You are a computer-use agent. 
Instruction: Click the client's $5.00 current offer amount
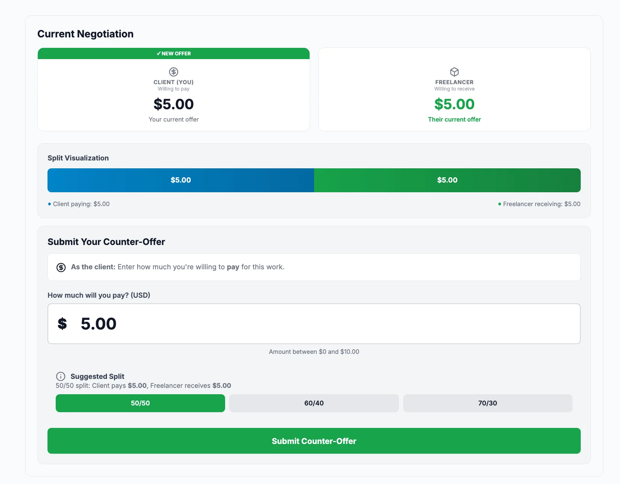[174, 104]
